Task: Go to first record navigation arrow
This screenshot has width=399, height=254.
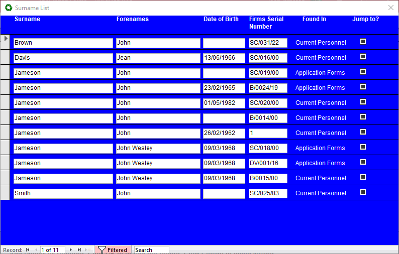Action: (x=28, y=249)
